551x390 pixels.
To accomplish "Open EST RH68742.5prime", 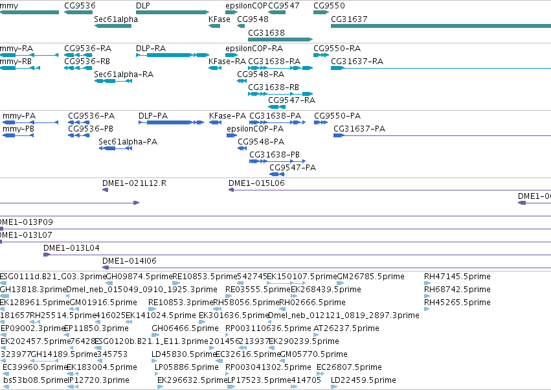I will [x=427, y=296].
